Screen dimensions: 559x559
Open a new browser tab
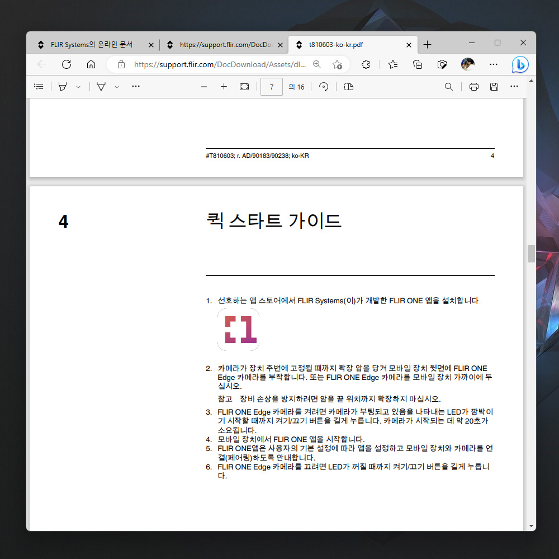click(x=427, y=45)
